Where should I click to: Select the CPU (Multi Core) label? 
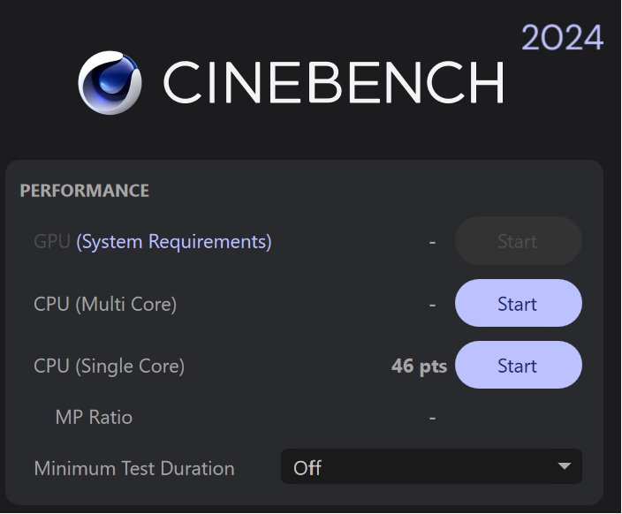coord(105,304)
